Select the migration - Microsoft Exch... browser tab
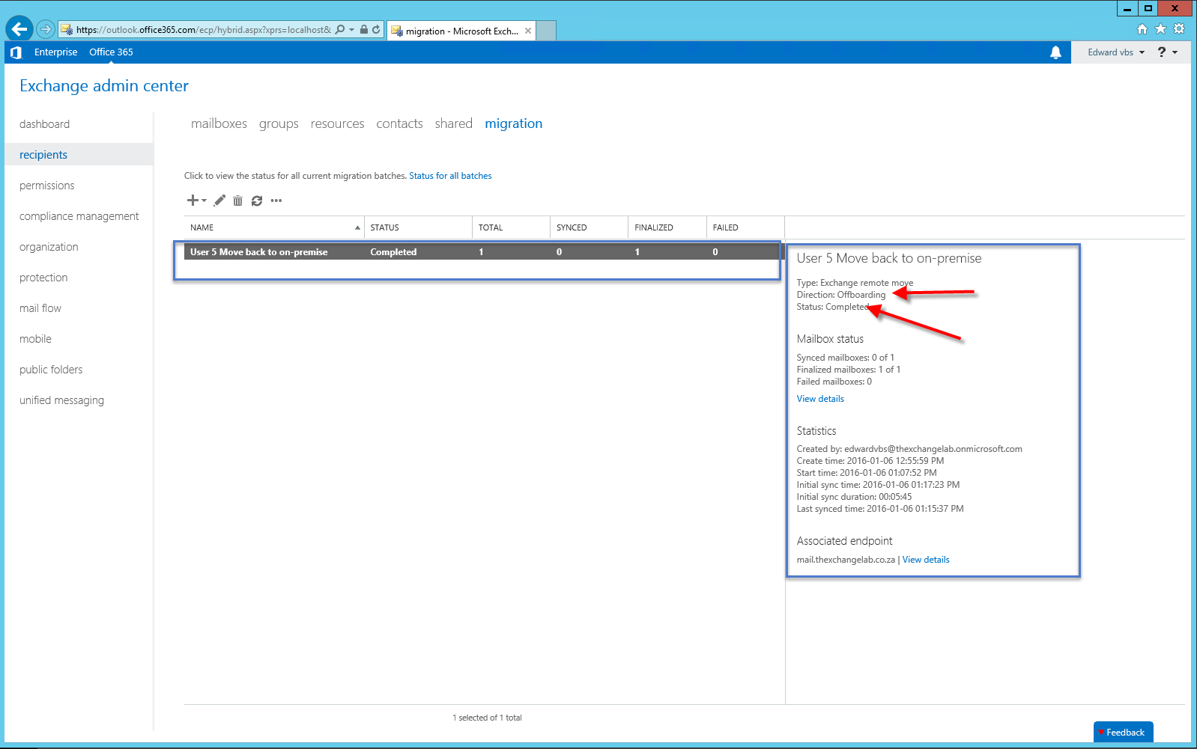The image size is (1197, 749). point(461,31)
